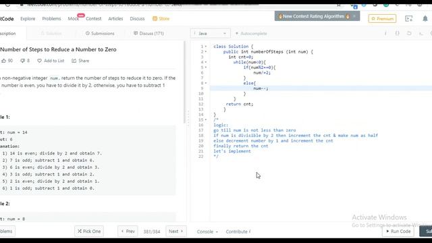The height and width of the screenshot is (243, 432).
Task: Click 'public int numberOfSteps' method signature
Action: click(x=268, y=52)
